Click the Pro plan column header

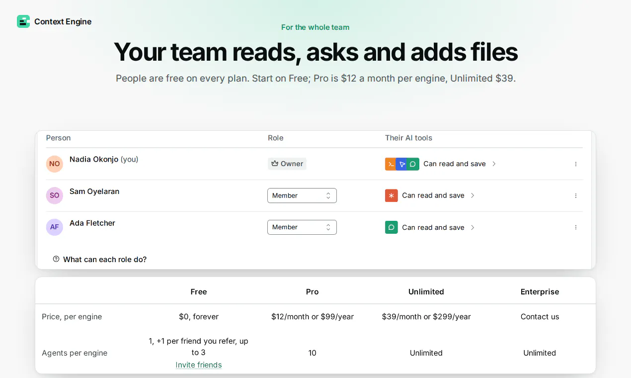point(313,291)
